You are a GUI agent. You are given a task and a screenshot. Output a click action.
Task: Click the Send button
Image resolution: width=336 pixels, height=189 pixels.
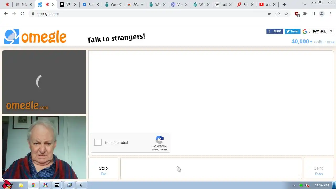(319, 168)
